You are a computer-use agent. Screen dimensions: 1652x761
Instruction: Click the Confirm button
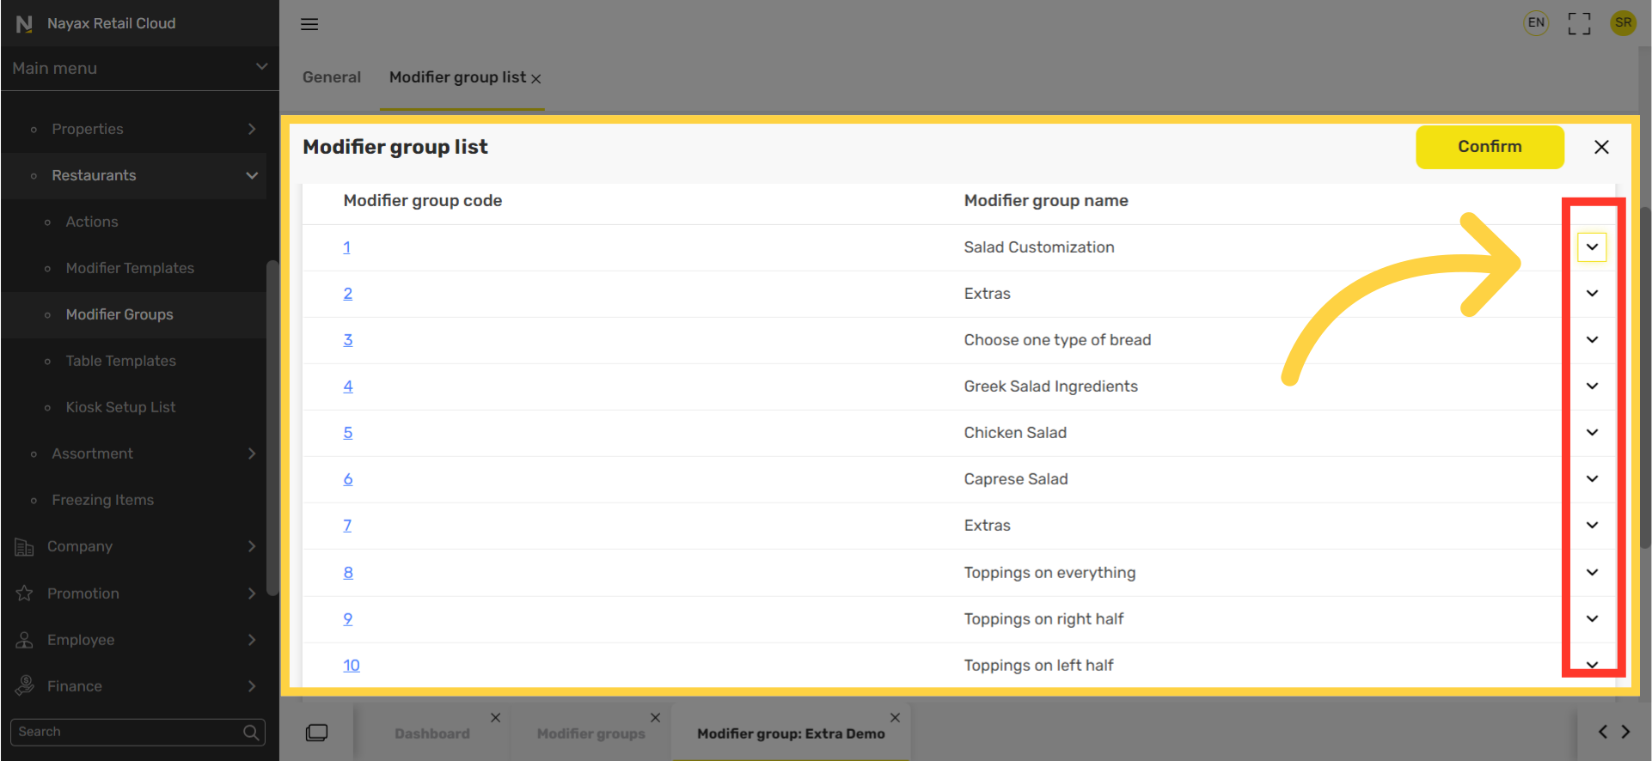tap(1490, 147)
